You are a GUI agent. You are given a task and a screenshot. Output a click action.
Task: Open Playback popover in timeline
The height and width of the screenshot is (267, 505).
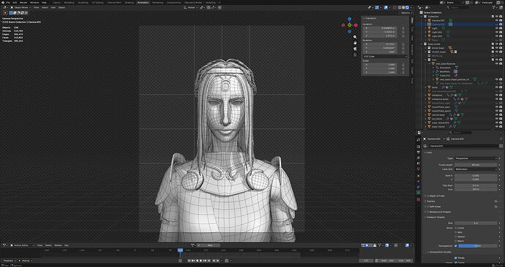(x=9, y=260)
